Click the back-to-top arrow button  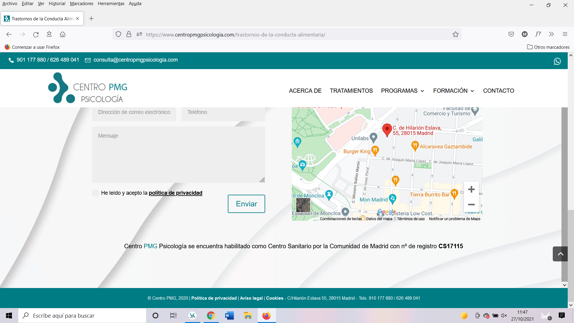click(560, 254)
